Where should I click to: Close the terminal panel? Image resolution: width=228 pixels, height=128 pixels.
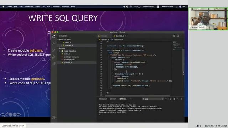pyautogui.click(x=181, y=99)
